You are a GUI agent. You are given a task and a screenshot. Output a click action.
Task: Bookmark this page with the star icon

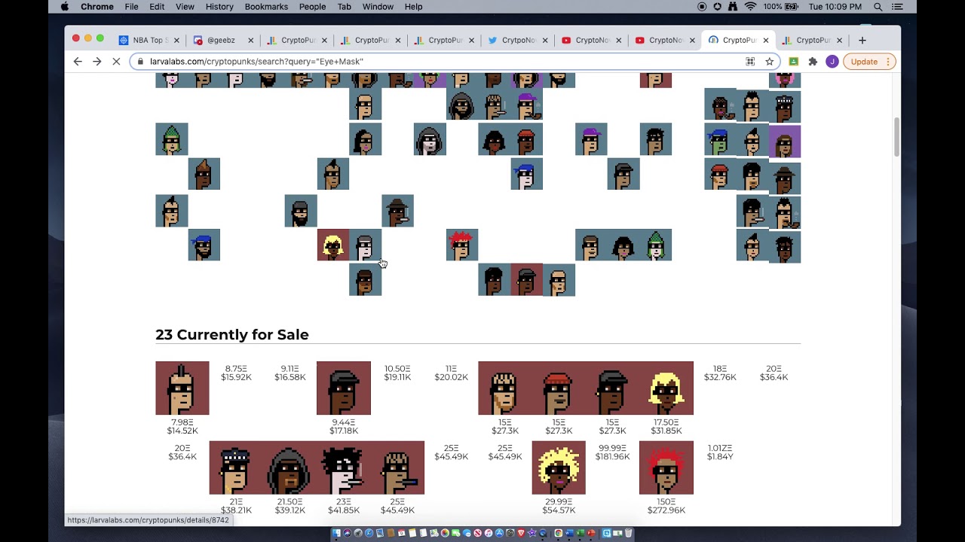(770, 62)
